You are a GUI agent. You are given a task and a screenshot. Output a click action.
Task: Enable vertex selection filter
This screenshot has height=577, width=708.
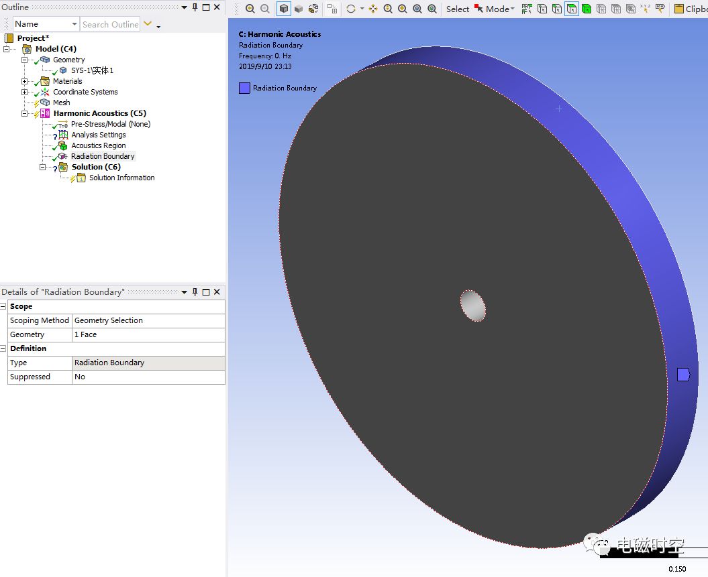542,9
